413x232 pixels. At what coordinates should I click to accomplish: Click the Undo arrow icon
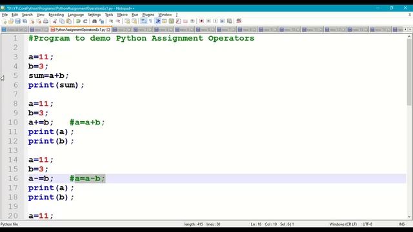tap(78, 21)
